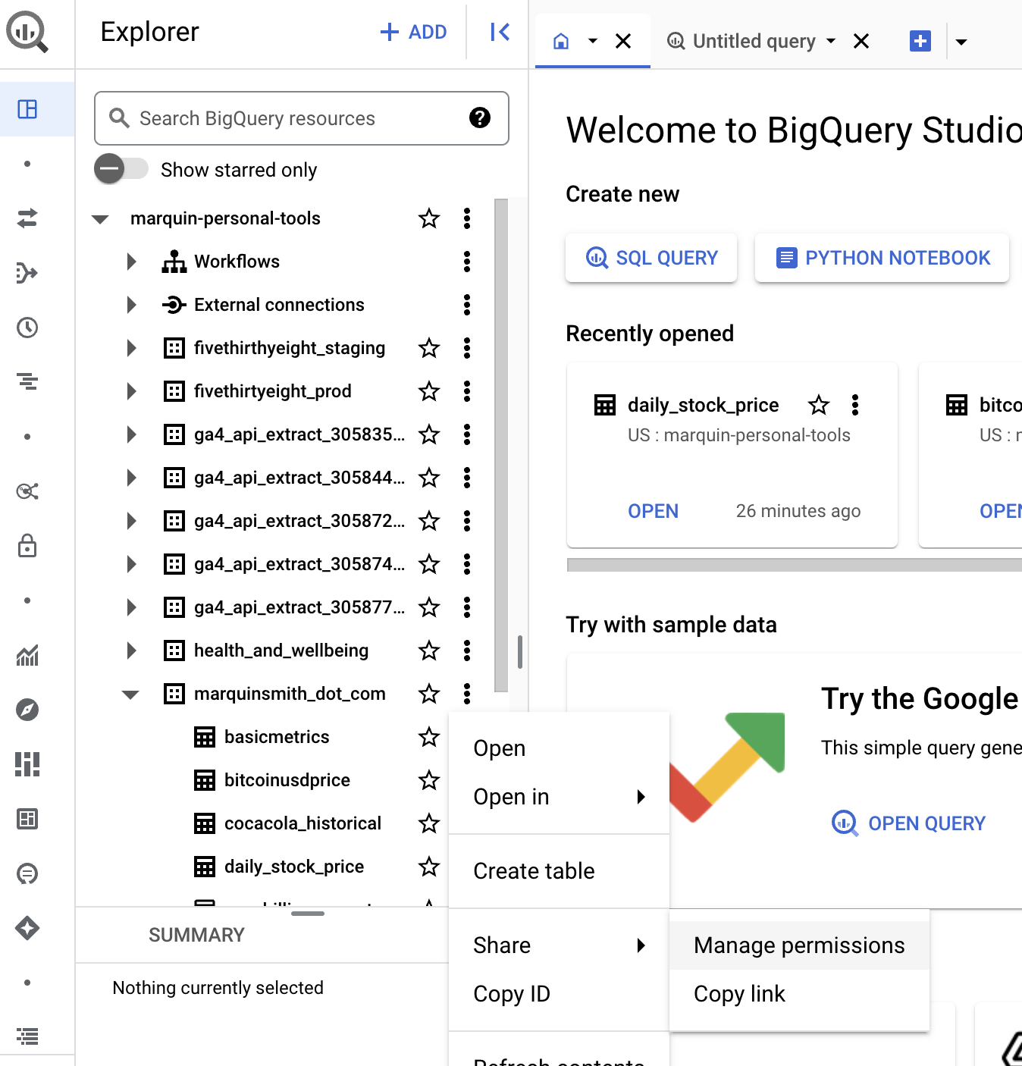Image resolution: width=1022 pixels, height=1066 pixels.
Task: Star the bitcoinusdprice table
Action: point(429,780)
